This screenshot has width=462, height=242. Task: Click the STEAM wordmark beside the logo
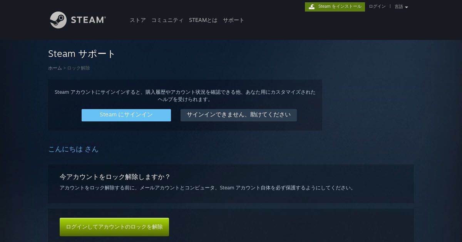pyautogui.click(x=88, y=20)
